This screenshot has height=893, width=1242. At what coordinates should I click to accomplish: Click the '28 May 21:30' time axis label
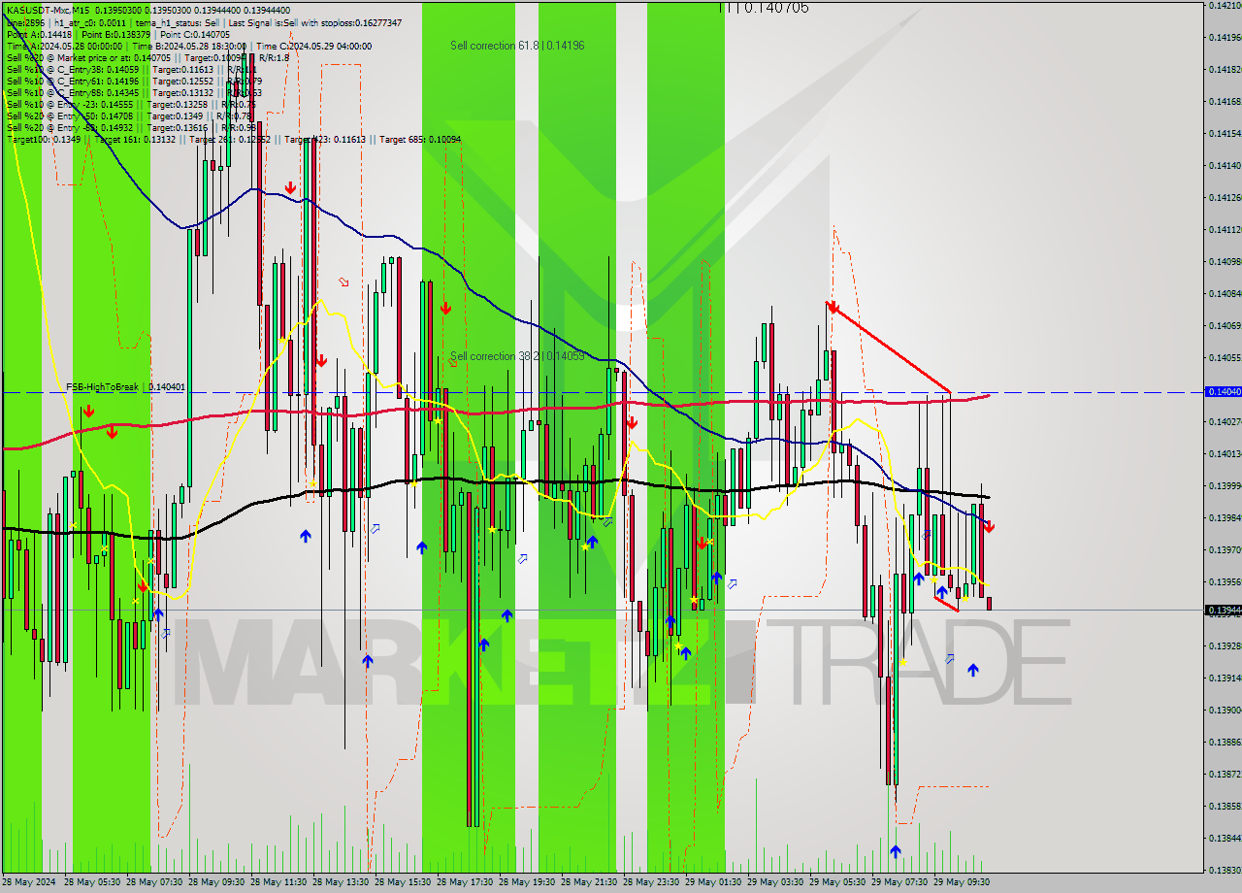(591, 882)
